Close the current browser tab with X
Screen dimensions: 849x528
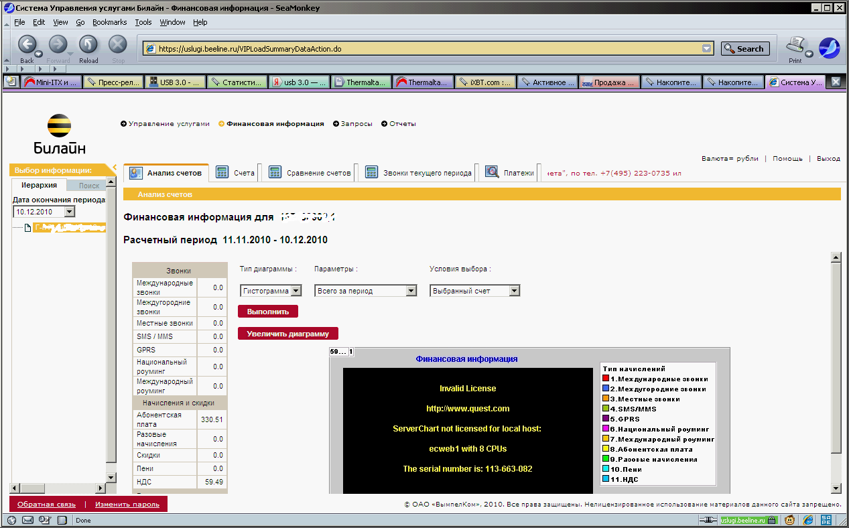(x=836, y=82)
